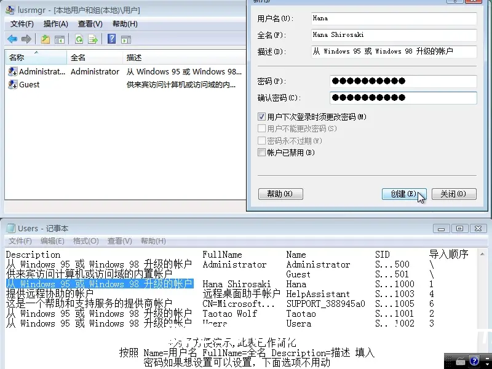Open language bar help icon

[x=474, y=361]
